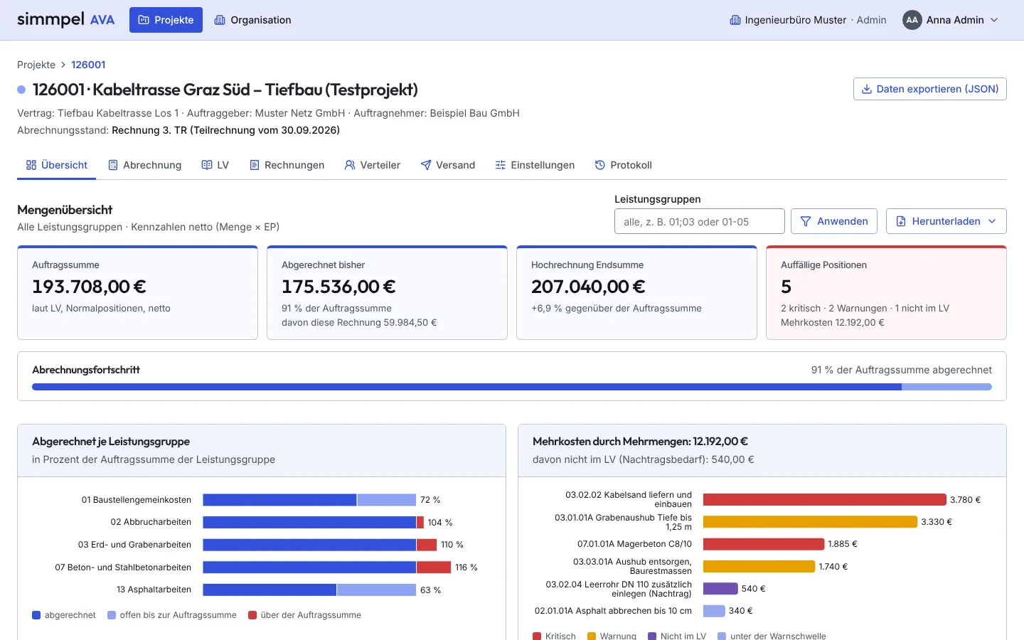
Task: Click the blue 'abgerechnet' legend swatch
Action: click(x=36, y=615)
